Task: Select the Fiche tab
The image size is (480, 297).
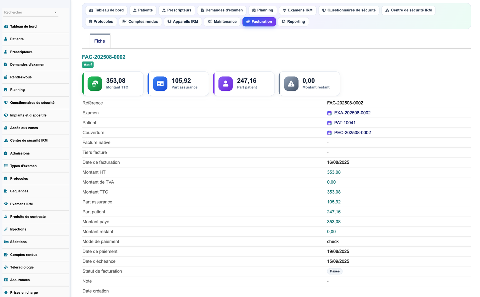Action: point(100,41)
